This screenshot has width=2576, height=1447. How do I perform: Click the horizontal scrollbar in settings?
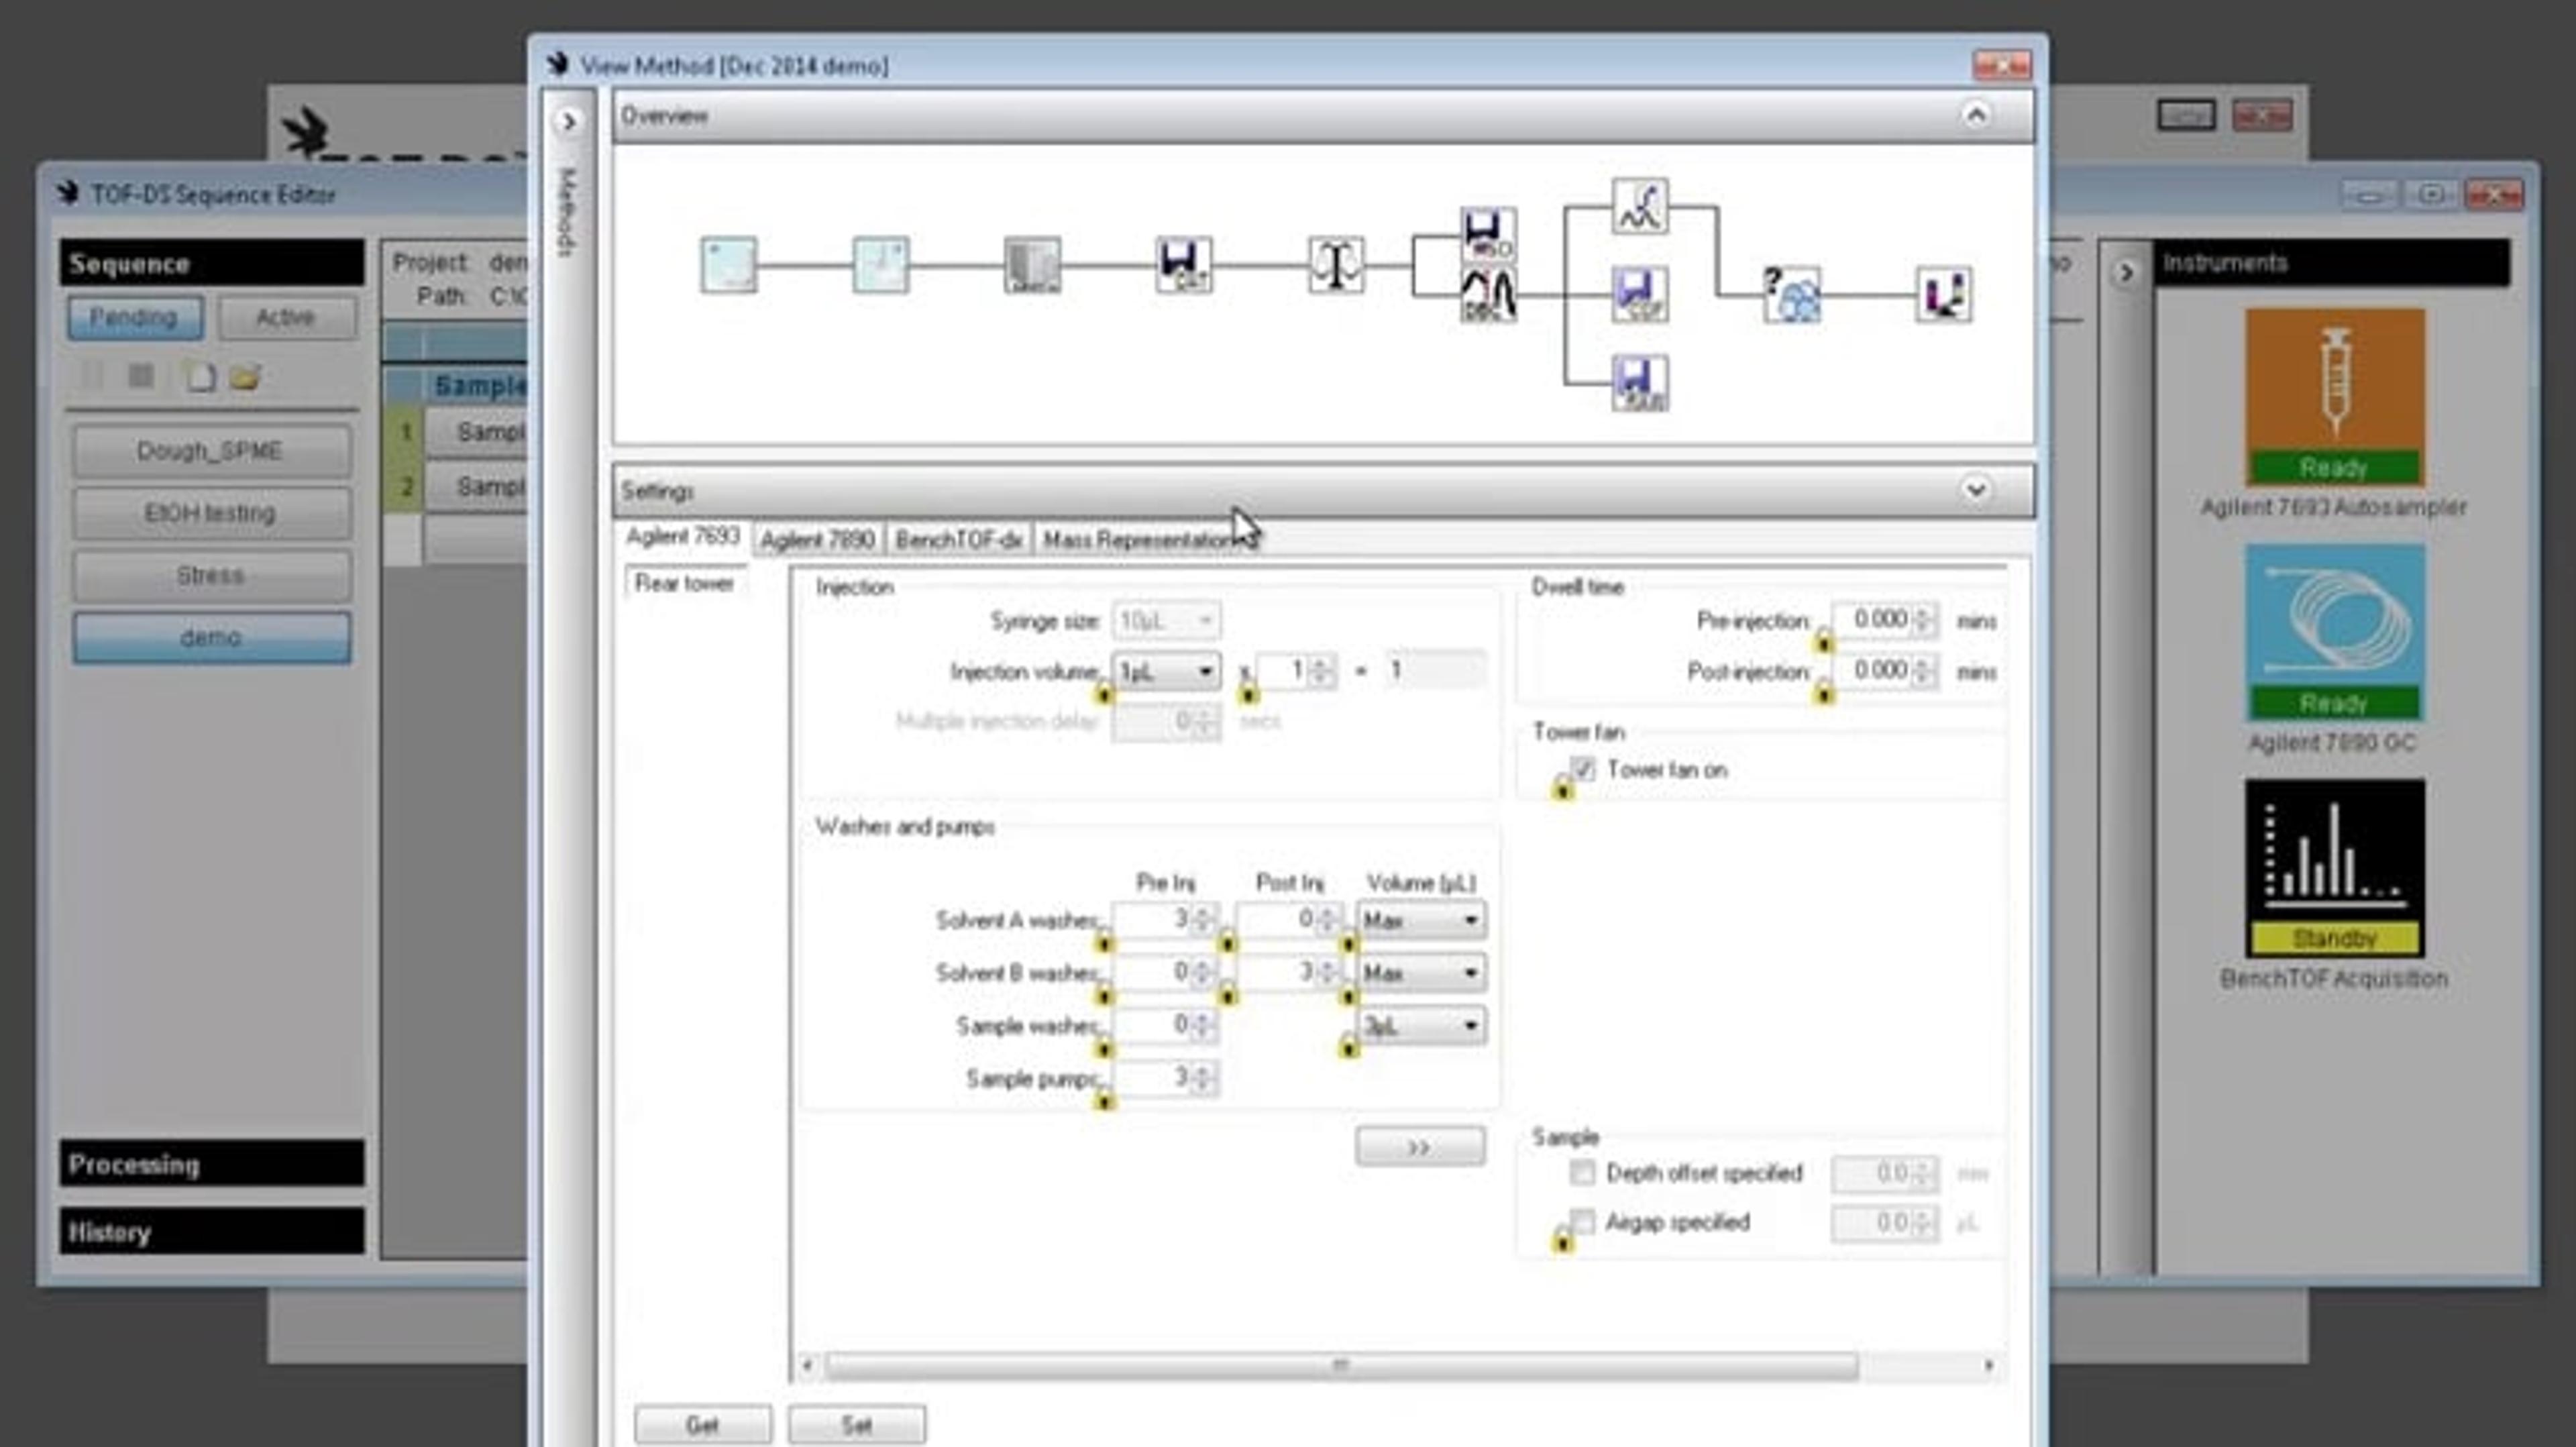(x=1340, y=1365)
